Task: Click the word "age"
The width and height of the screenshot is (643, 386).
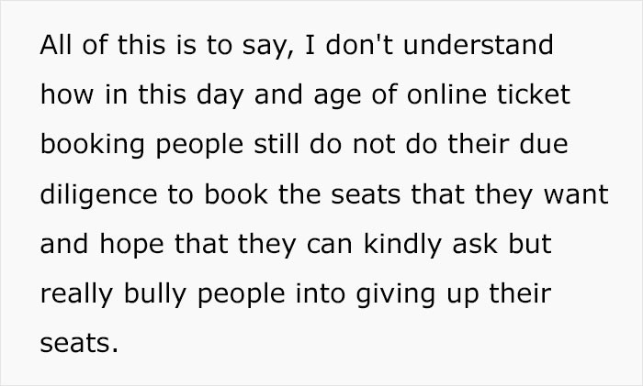Action: click(299, 94)
